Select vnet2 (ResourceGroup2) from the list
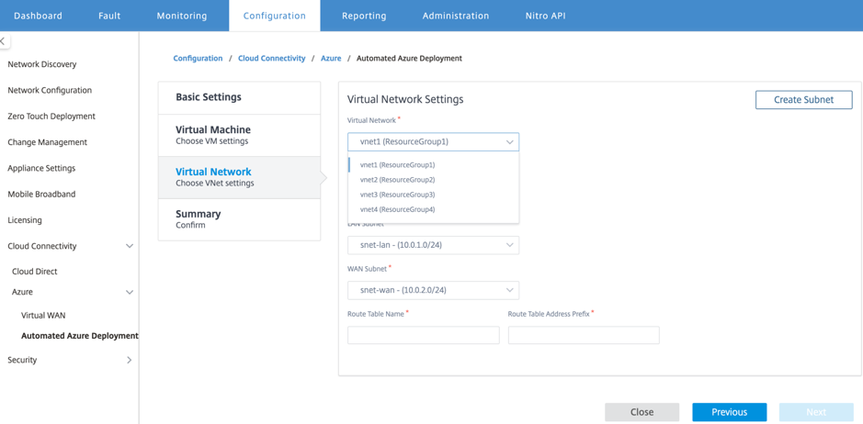 pos(397,179)
